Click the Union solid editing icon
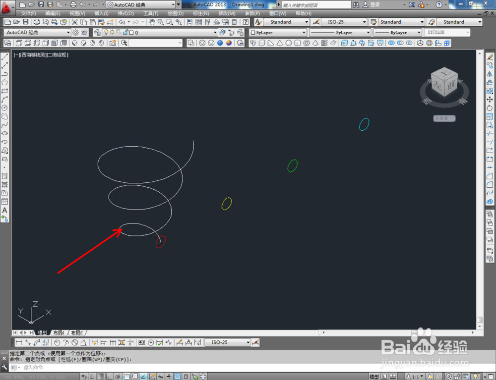Screen dimensions: 496x380 (391, 43)
